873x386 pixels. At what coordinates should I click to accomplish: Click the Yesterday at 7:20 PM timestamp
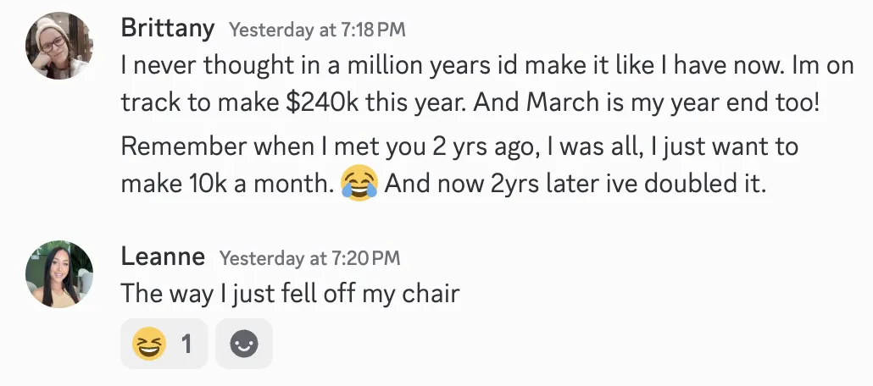(x=309, y=258)
